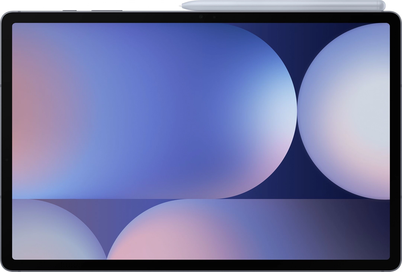
Task: Tap the point where bottom two shapes meet
Action: point(107,256)
